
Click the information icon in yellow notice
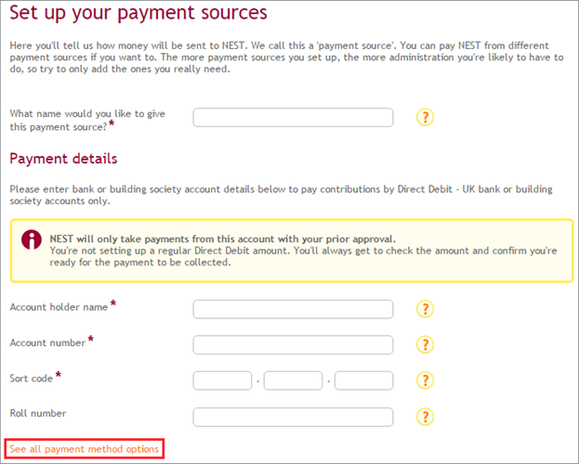tap(32, 239)
